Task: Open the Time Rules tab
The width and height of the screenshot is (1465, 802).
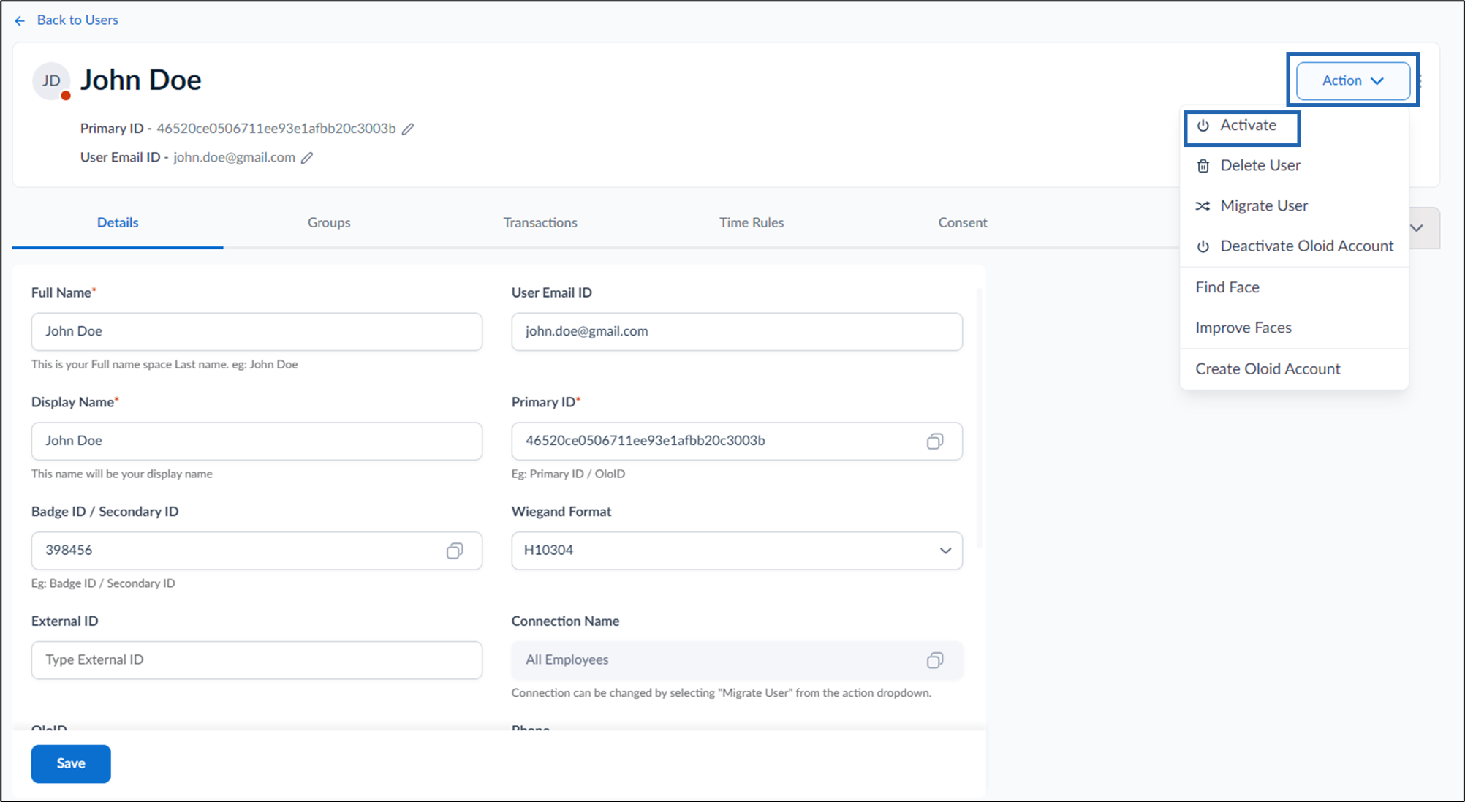Action: coord(752,223)
